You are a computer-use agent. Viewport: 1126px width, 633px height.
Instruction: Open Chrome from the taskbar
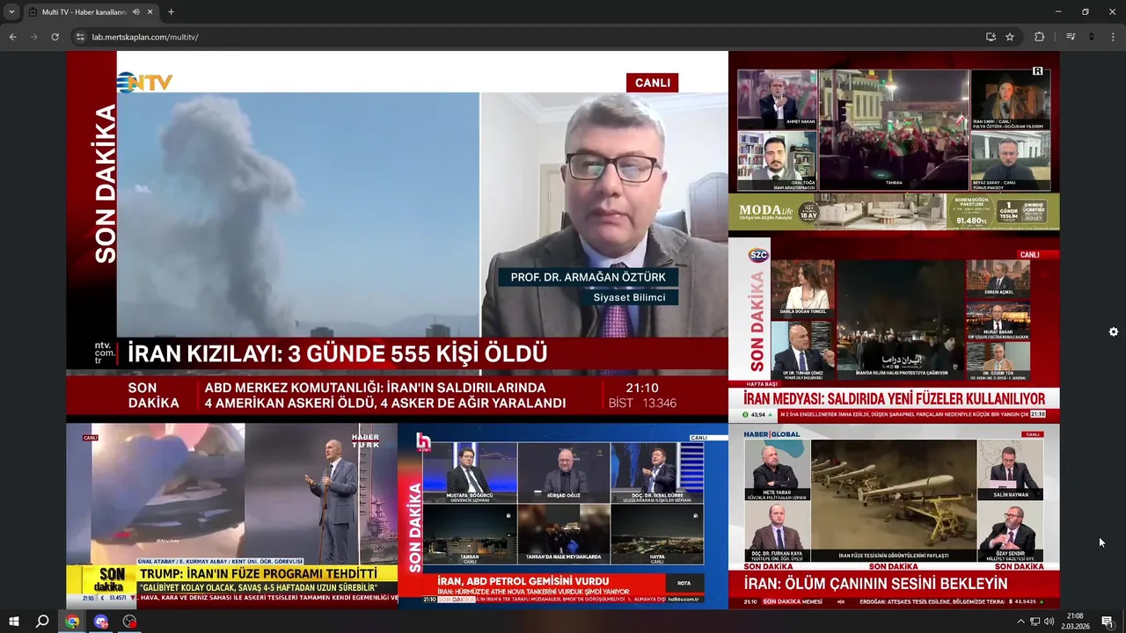(x=72, y=622)
